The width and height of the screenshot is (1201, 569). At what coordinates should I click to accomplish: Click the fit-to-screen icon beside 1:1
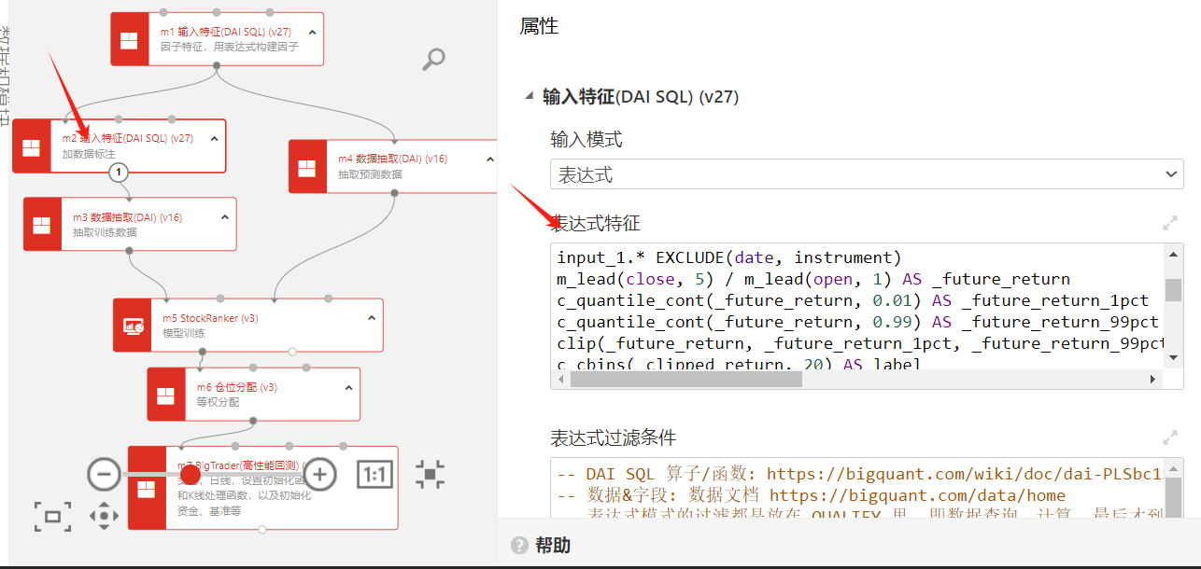click(430, 474)
